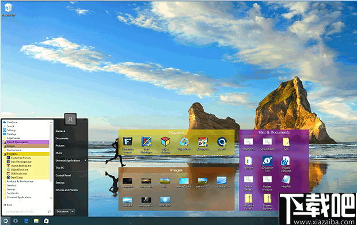Click the user account picture in Start menu
The width and height of the screenshot is (357, 225).
70,119
